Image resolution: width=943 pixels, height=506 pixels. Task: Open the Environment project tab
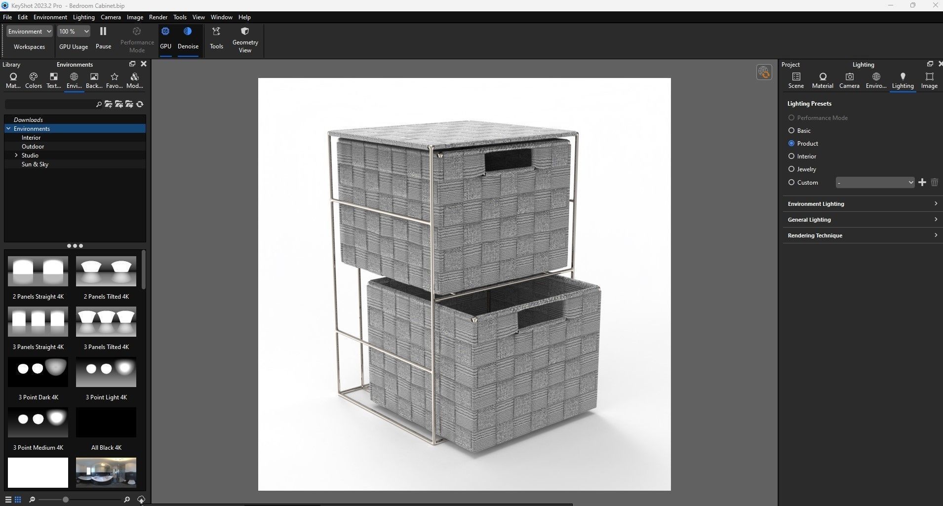tap(876, 80)
